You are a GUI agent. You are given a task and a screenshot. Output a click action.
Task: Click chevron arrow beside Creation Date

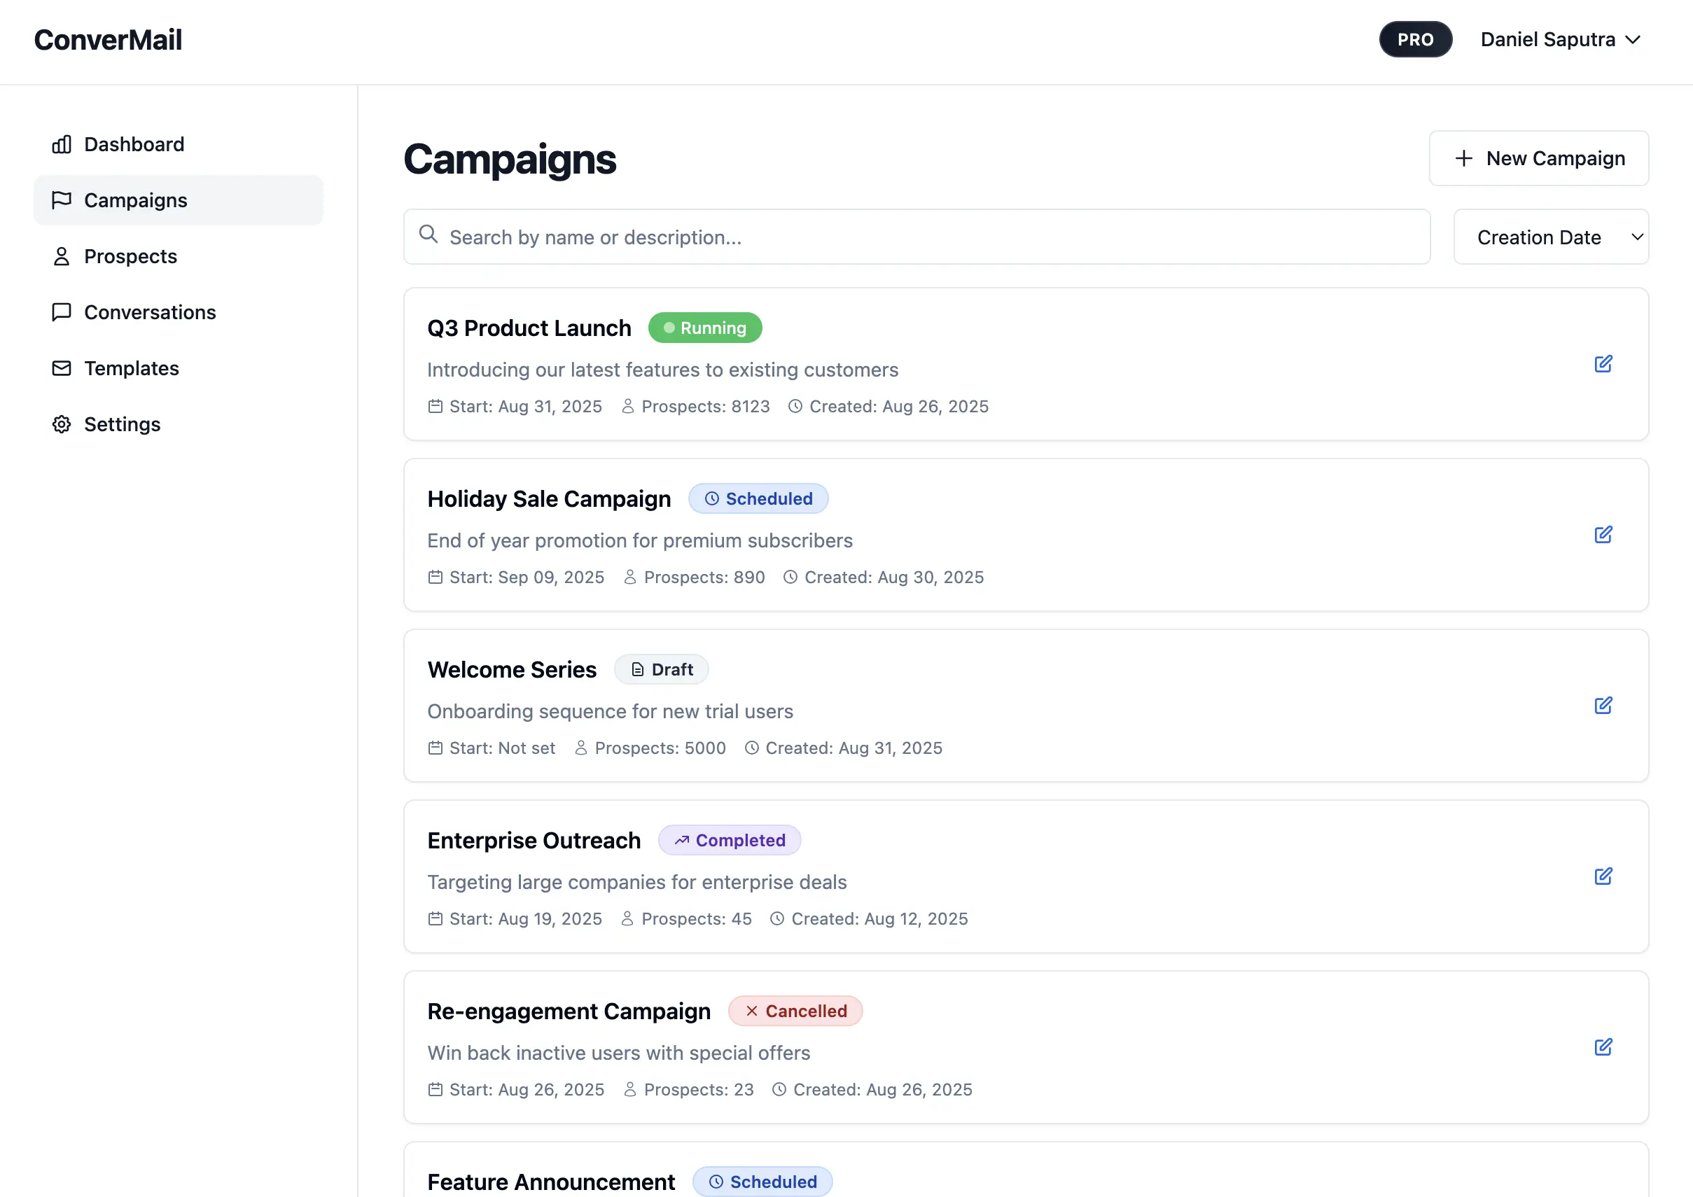tap(1637, 237)
